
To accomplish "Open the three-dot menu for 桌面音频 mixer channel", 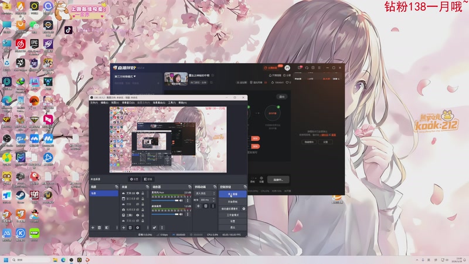I will 188,214.
